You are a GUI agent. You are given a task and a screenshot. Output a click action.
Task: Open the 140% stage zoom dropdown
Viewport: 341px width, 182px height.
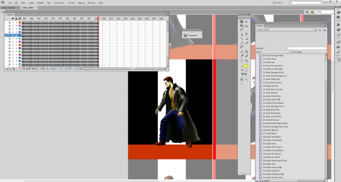click(333, 12)
